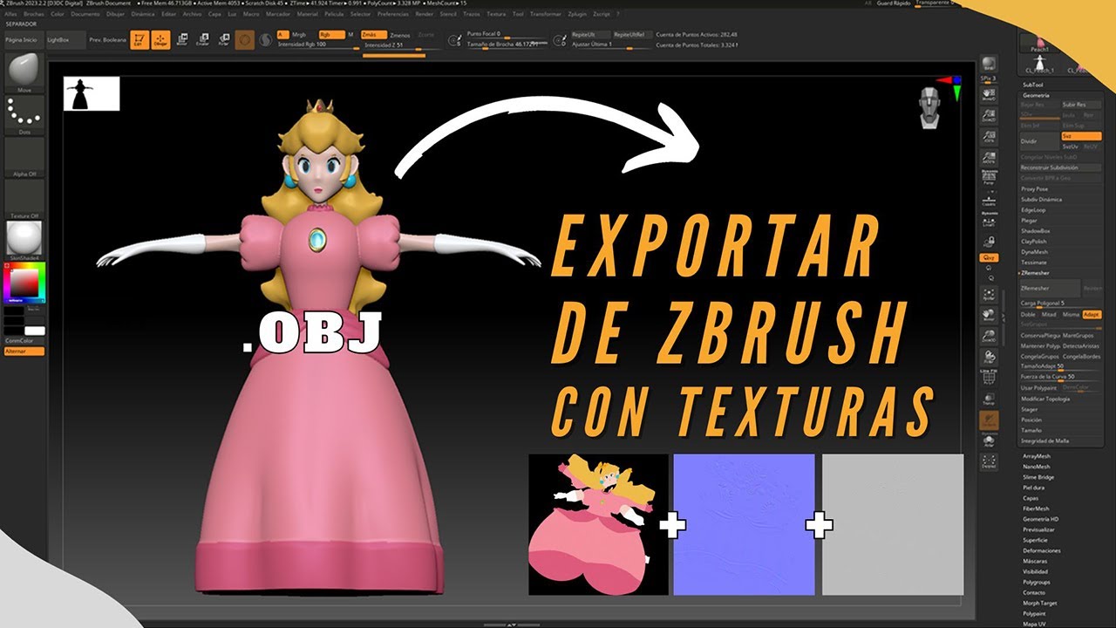Open the Move brush thumbnail
Image resolution: width=1116 pixels, height=628 pixels.
pos(24,71)
